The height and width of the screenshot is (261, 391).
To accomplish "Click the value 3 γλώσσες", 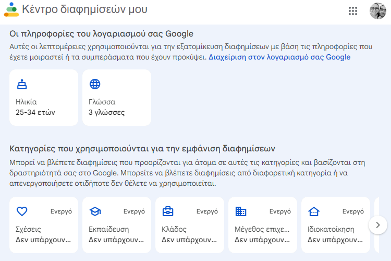I will [107, 112].
